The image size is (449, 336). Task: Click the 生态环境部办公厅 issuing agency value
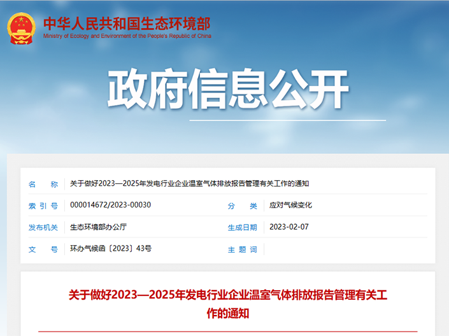coord(99,227)
